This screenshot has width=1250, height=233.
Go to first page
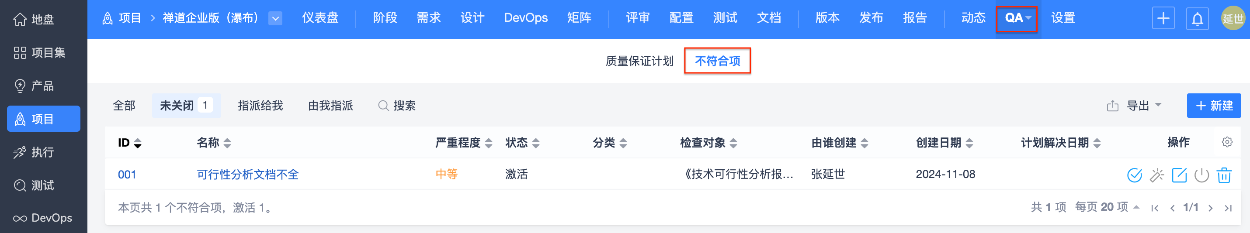(x=1154, y=208)
